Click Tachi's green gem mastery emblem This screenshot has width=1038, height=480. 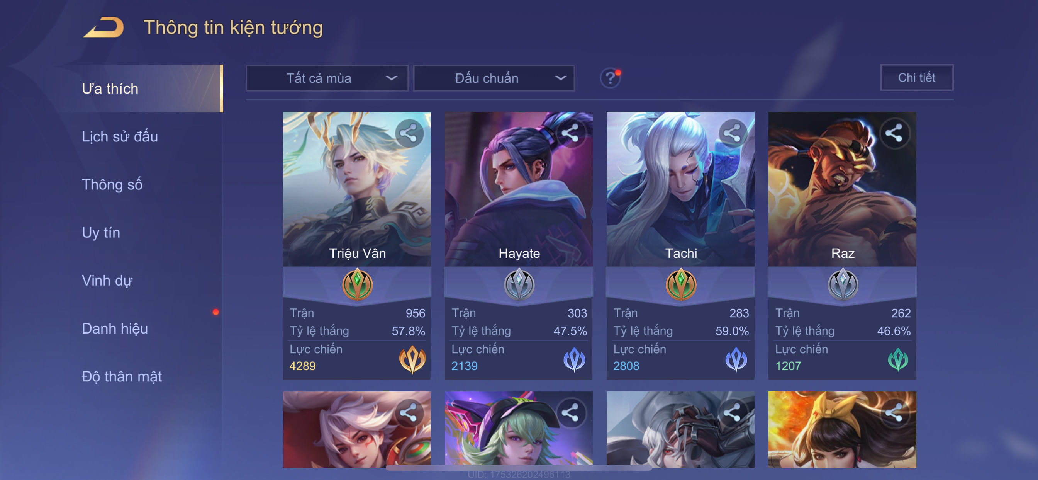coord(681,284)
